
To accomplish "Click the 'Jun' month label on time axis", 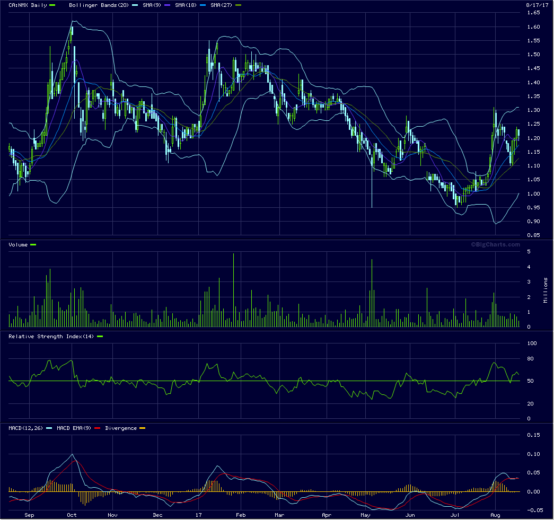I will (410, 515).
